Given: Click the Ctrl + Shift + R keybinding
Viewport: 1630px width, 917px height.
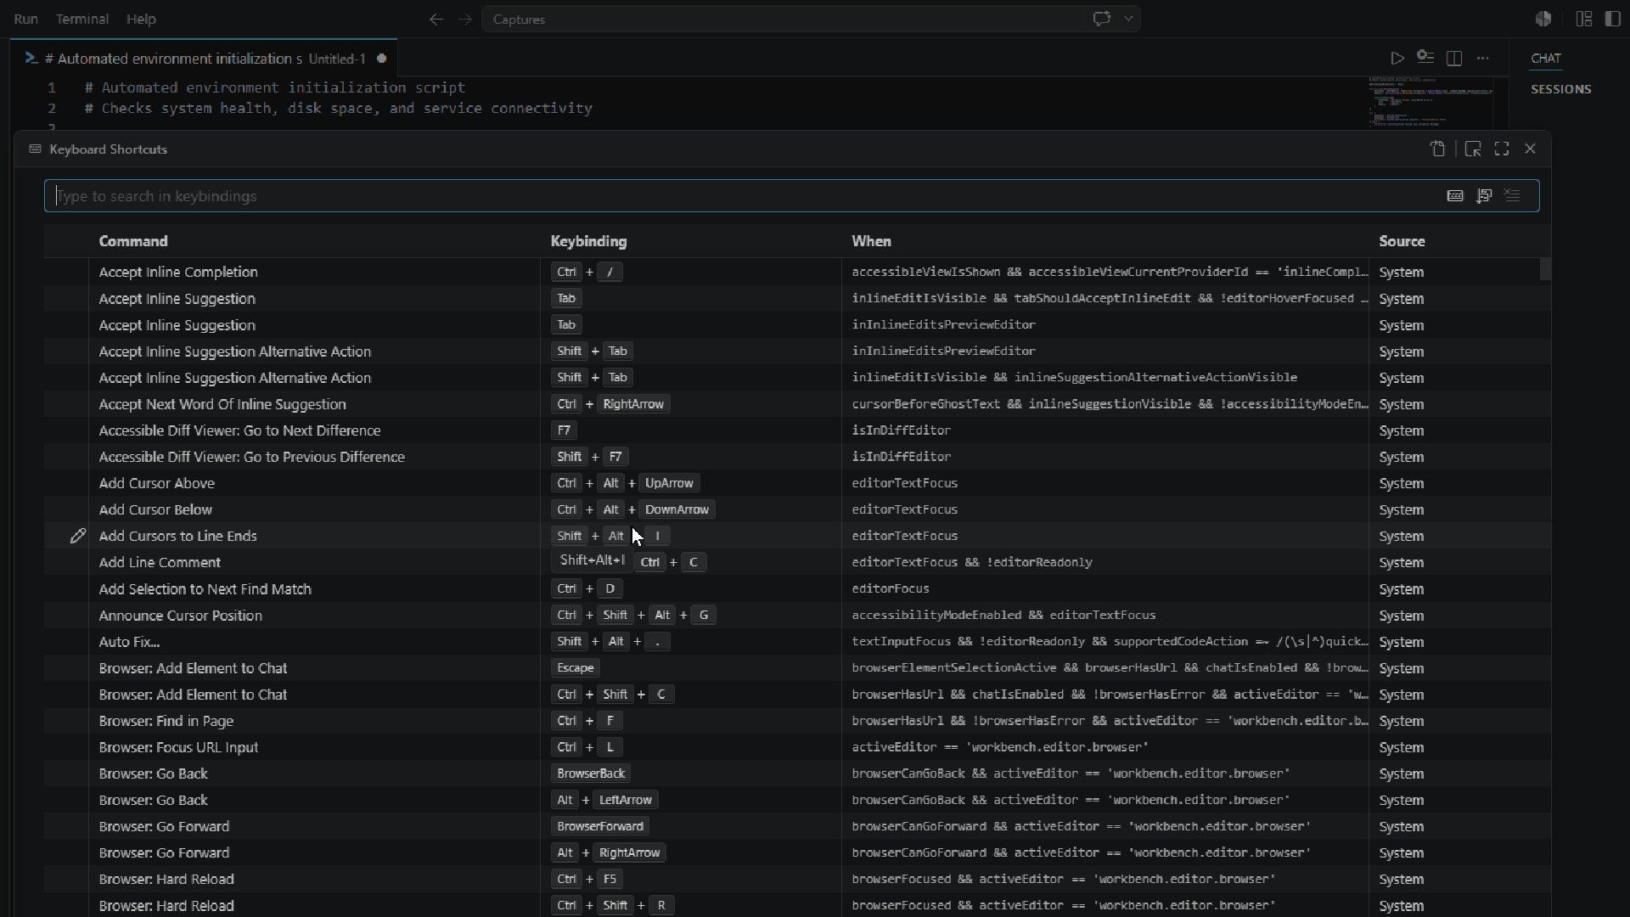Looking at the screenshot, I should 612,905.
